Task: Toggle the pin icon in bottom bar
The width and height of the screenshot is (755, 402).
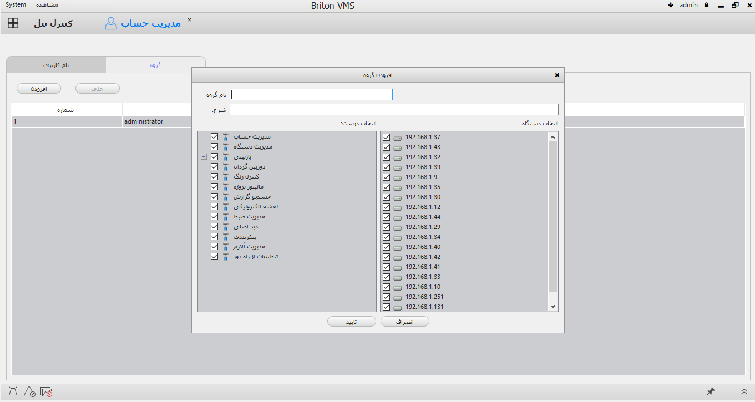Action: 710,391
